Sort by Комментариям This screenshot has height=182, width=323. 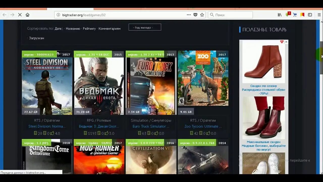(110, 29)
